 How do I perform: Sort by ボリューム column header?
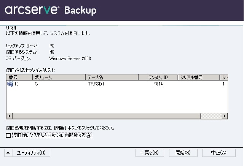coord(59,77)
